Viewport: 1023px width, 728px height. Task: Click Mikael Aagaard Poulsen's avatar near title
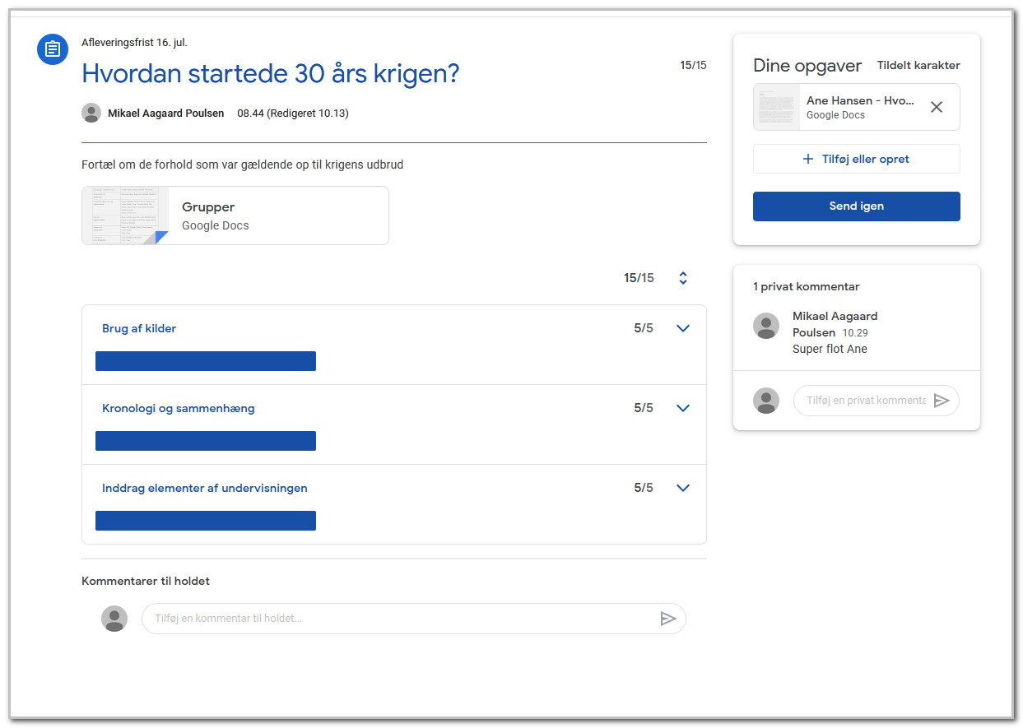pyautogui.click(x=91, y=114)
